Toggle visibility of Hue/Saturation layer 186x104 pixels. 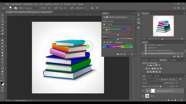pos(143,91)
